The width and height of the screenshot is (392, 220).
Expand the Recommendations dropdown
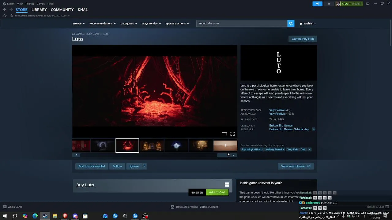103,24
